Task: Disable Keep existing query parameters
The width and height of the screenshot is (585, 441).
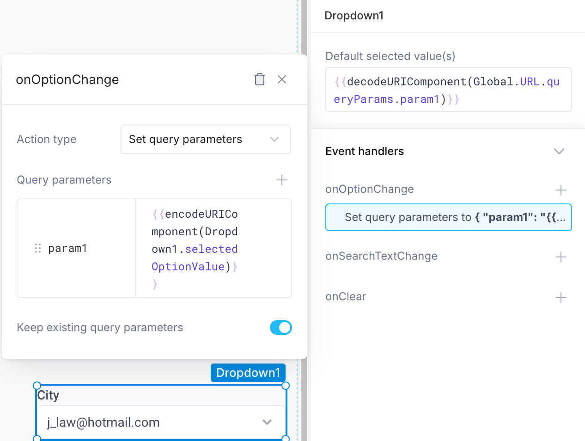Action: pos(280,328)
